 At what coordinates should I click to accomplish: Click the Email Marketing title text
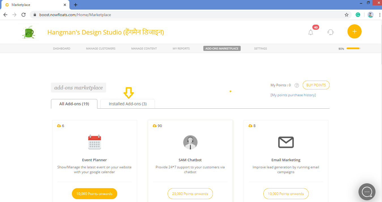click(286, 160)
